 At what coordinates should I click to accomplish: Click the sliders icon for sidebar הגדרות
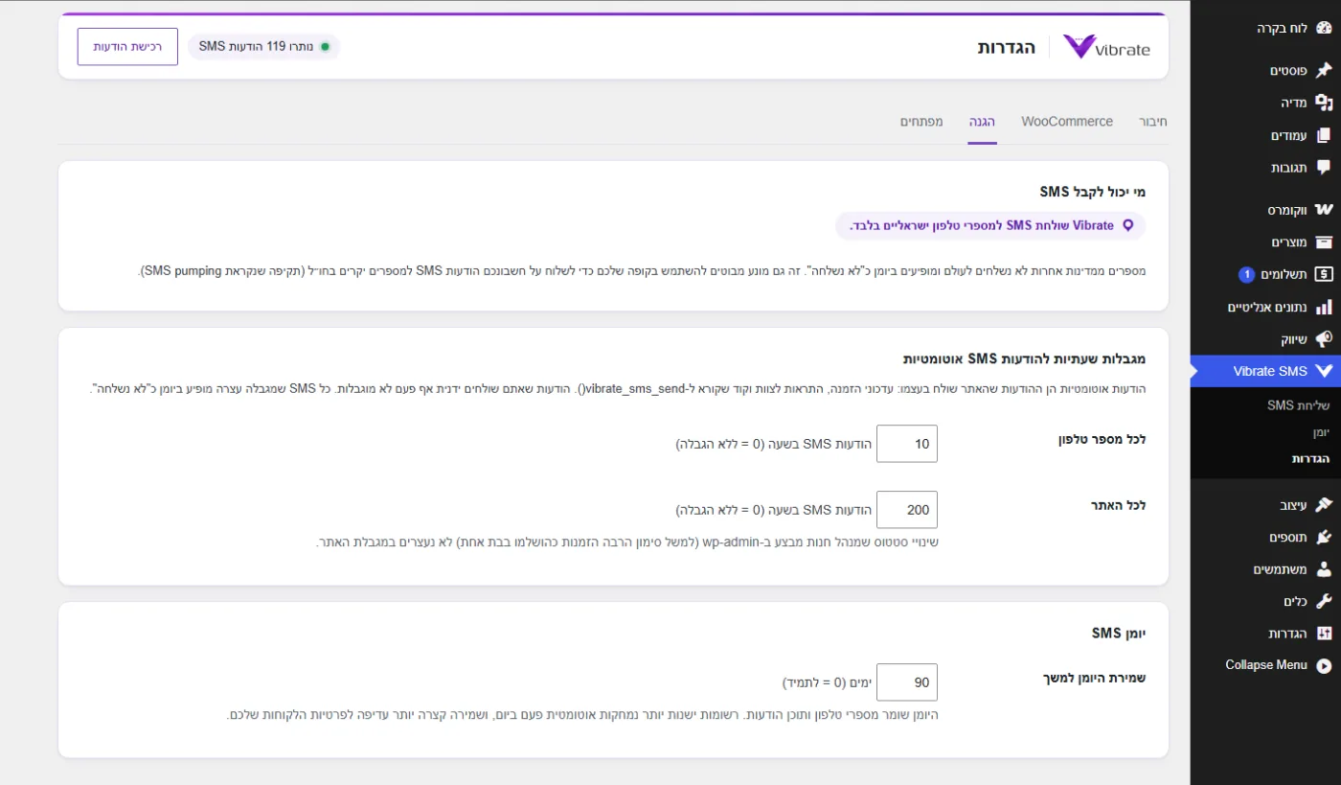coord(1324,634)
